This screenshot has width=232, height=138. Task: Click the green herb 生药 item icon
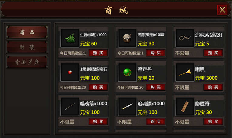70,38
